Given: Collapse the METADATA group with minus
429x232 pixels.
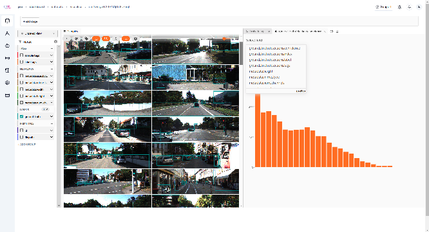Looking at the screenshot, I should click(x=52, y=69).
